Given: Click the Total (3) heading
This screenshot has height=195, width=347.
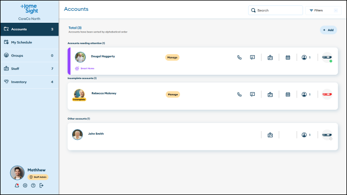Looking at the screenshot, I should [75, 28].
